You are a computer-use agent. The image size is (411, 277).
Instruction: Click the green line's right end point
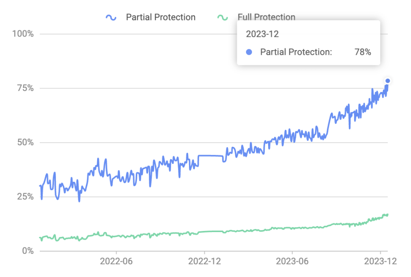point(387,215)
